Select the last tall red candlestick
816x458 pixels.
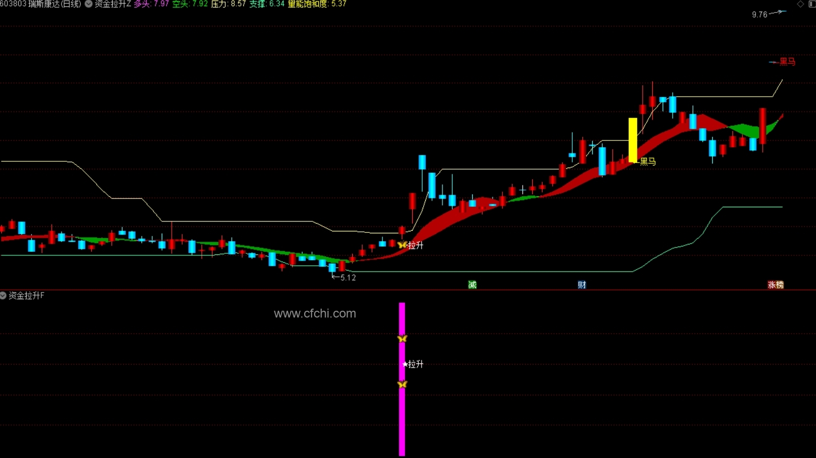[763, 126]
